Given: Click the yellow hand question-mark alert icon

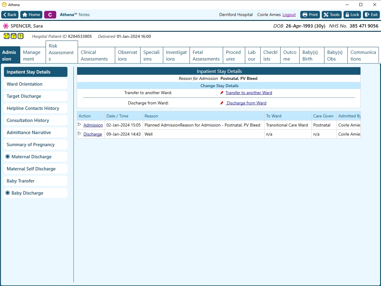Looking at the screenshot, I should (6, 36).
